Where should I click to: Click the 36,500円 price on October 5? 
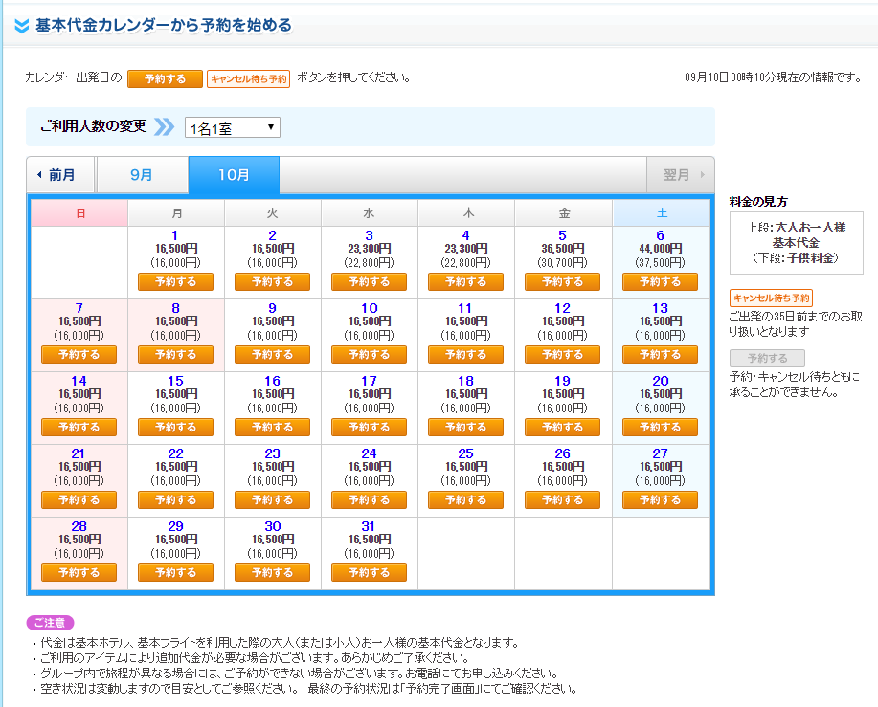(563, 249)
